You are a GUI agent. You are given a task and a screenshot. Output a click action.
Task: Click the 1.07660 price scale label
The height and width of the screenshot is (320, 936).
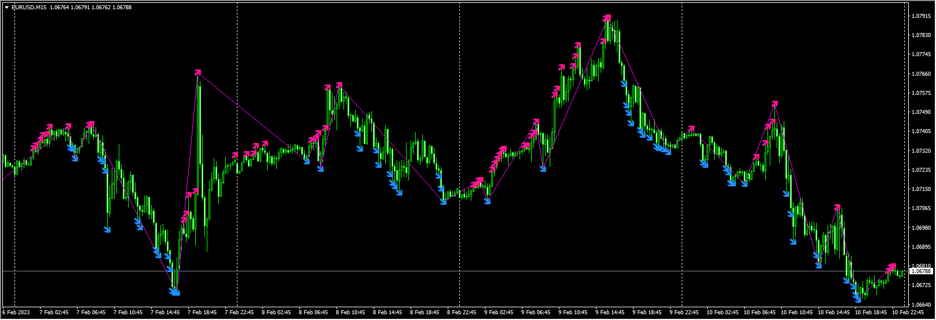(921, 74)
